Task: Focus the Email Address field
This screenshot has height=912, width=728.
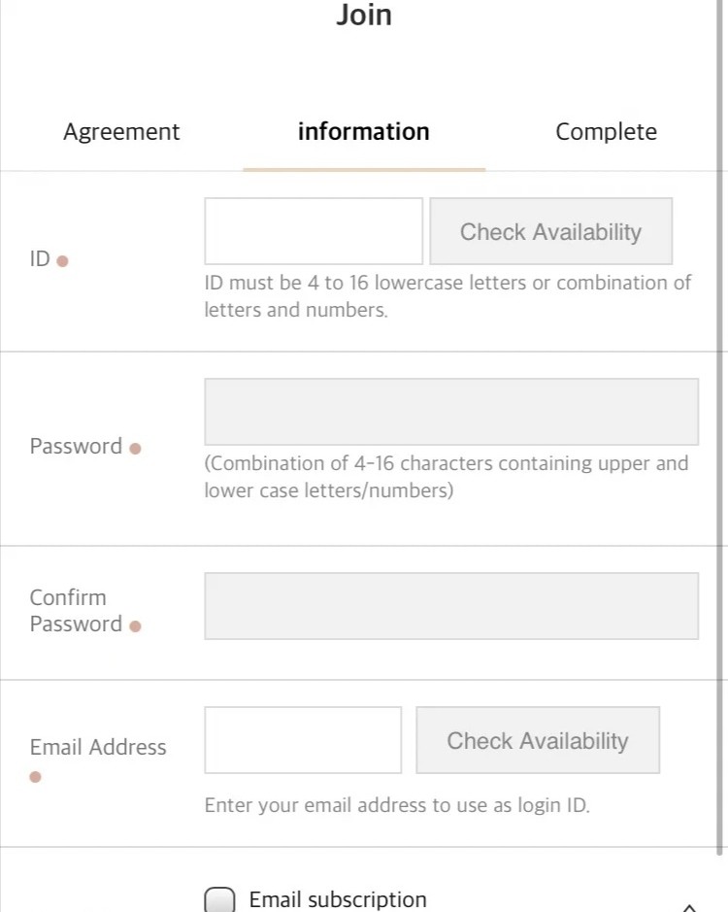Action: pyautogui.click(x=303, y=740)
